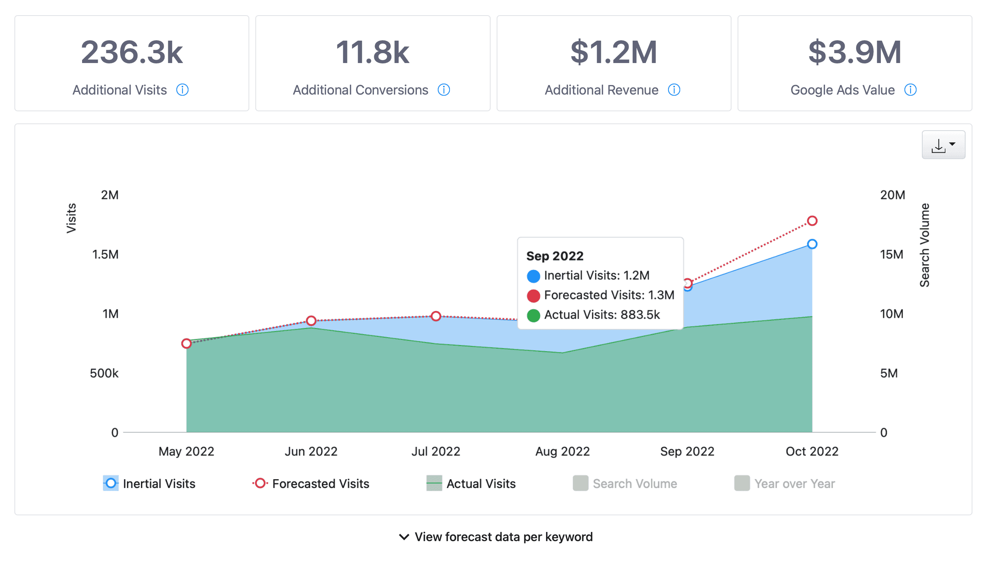Click the Jun 2022 forecasted data point
988x562 pixels.
tap(311, 321)
